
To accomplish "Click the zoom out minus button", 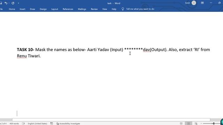I will (201, 124).
